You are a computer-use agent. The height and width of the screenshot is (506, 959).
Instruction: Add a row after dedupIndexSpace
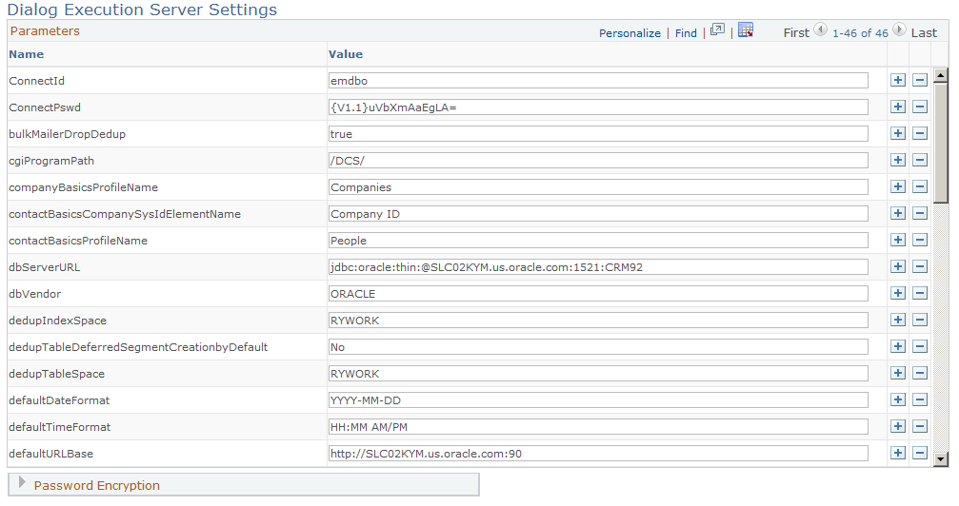tap(898, 320)
